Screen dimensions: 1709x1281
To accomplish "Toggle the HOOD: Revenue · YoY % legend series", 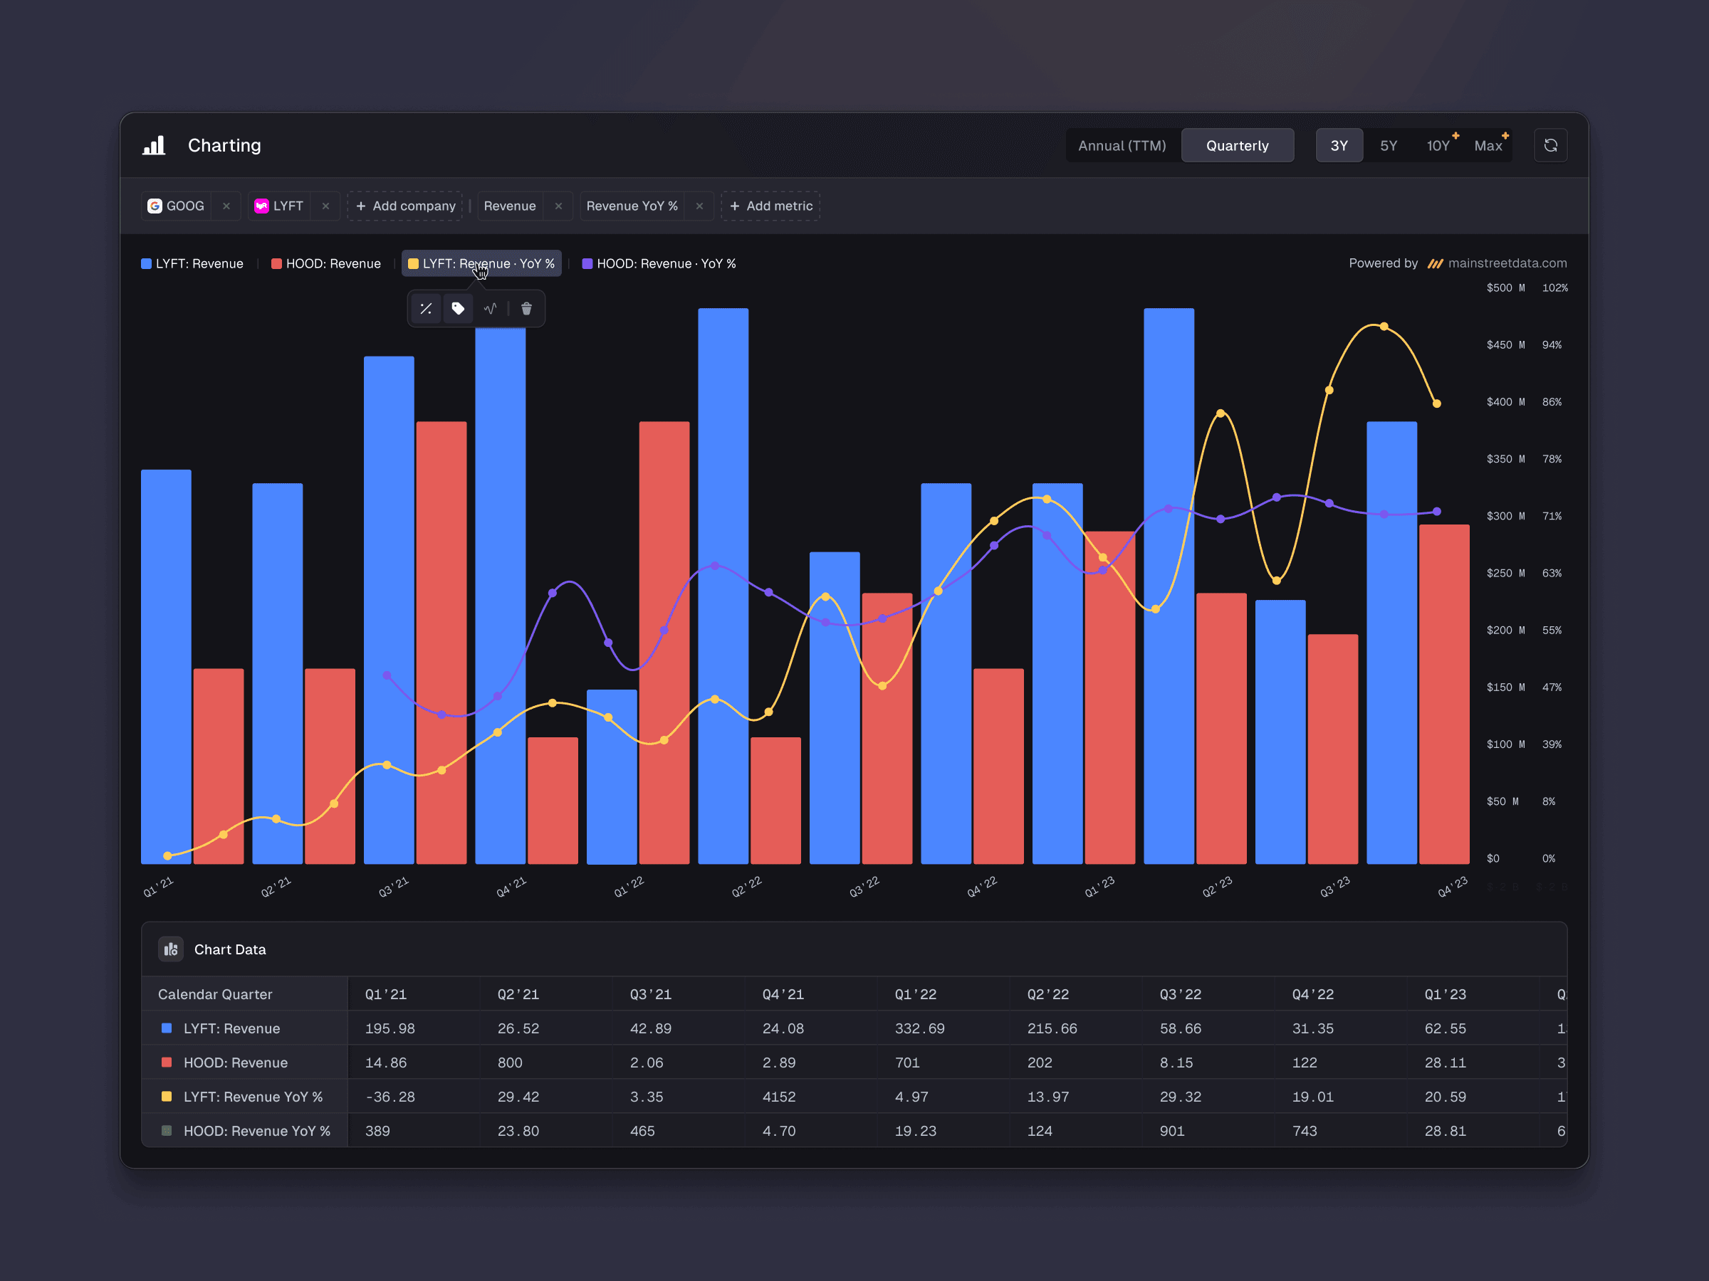I will (x=659, y=263).
